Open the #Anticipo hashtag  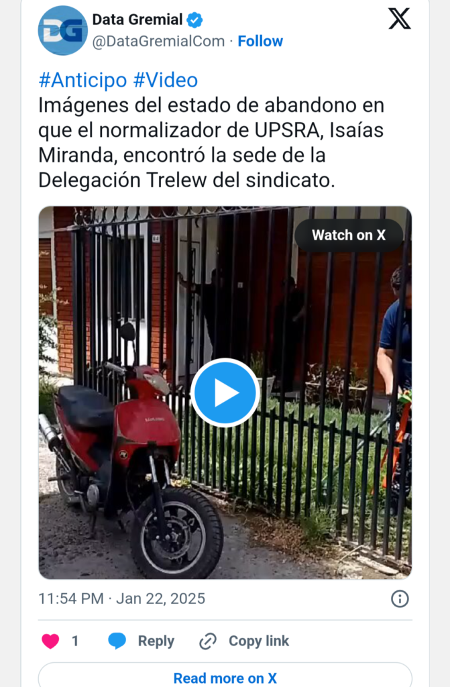point(82,81)
